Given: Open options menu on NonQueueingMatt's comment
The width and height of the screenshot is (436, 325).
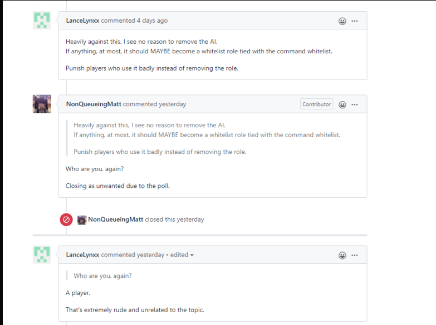Looking at the screenshot, I should point(355,104).
